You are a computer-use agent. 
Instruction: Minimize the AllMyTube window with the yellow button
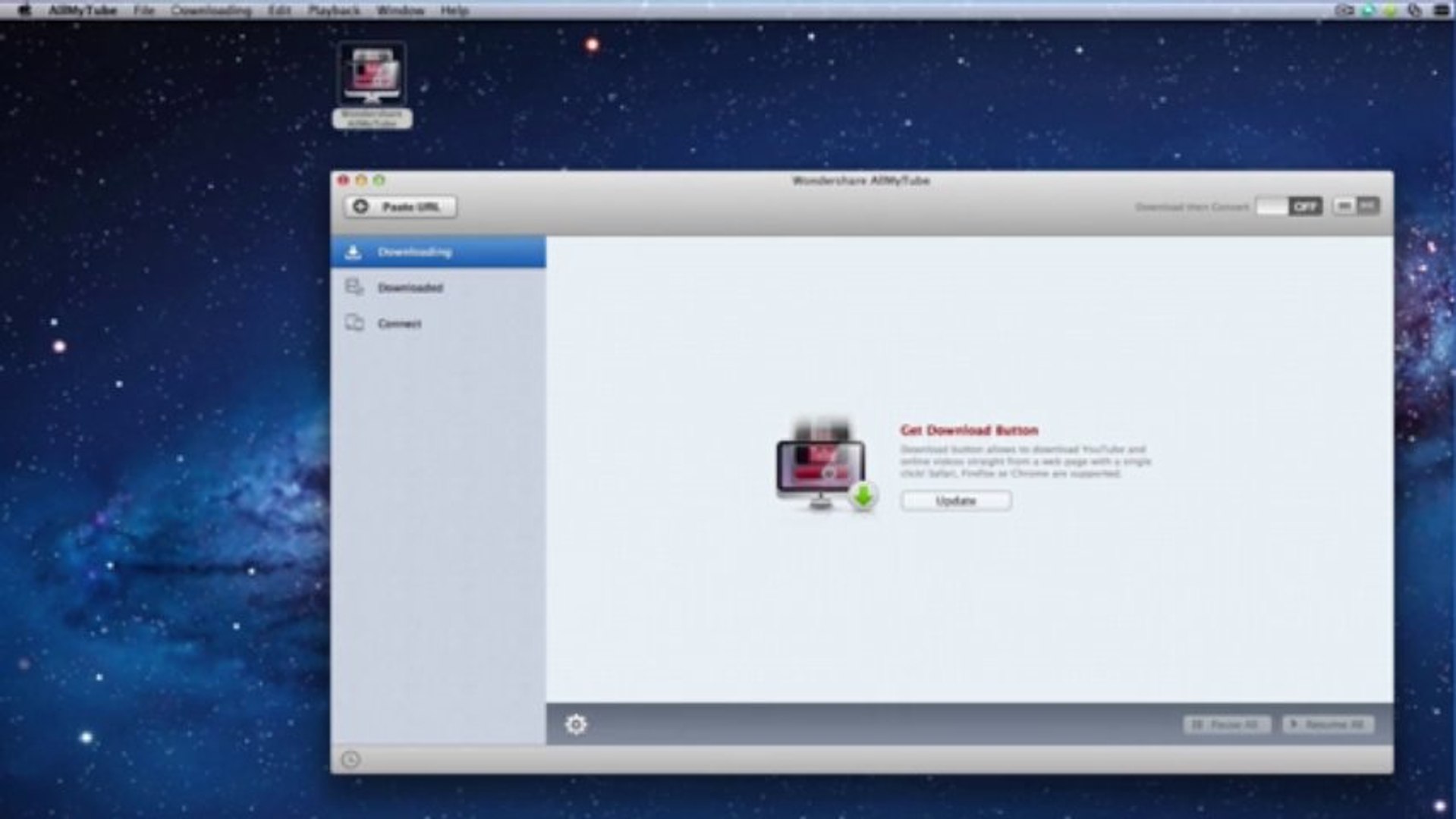click(361, 180)
